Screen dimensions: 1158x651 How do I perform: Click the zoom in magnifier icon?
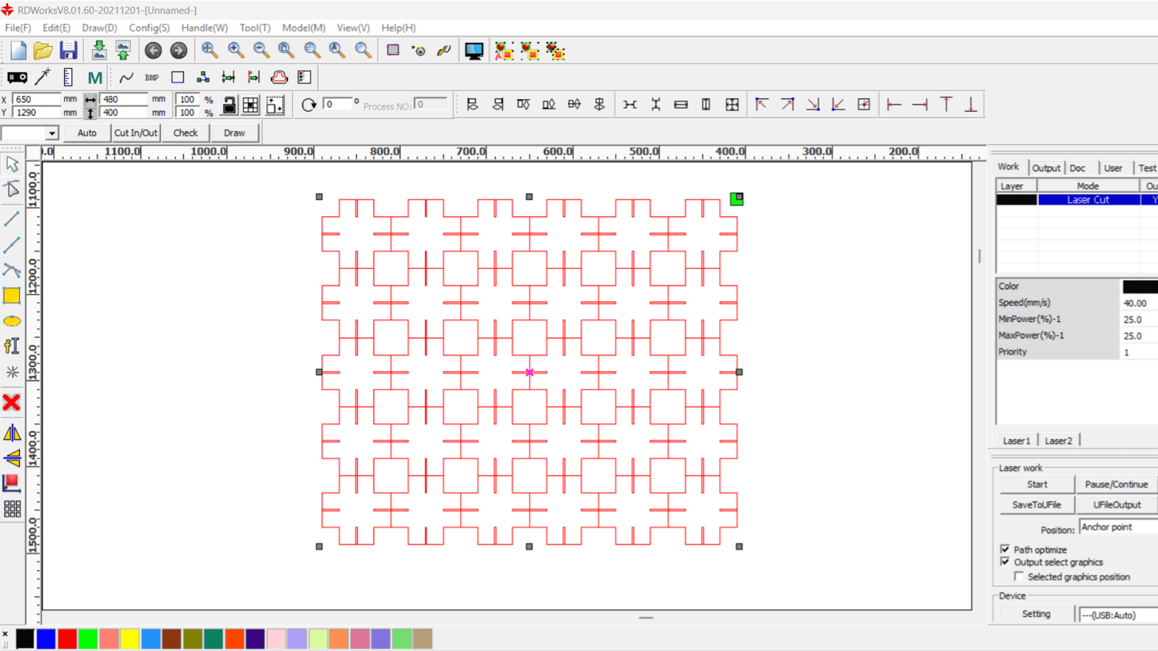coord(236,51)
